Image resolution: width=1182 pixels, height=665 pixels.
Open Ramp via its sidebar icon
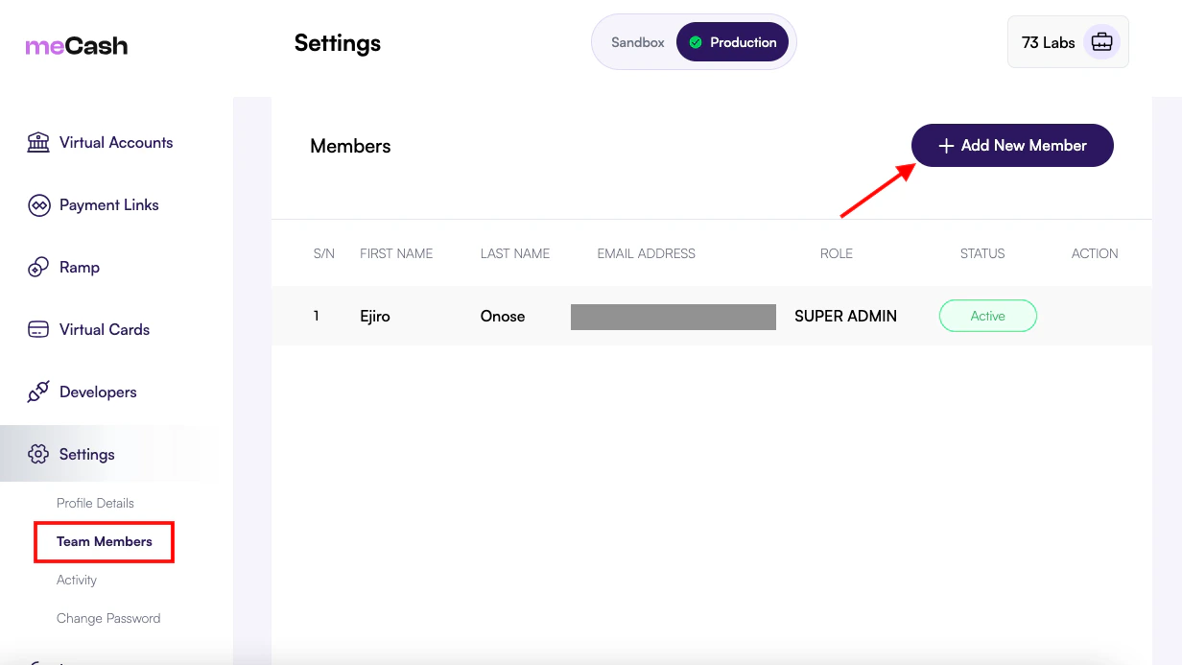(37, 267)
